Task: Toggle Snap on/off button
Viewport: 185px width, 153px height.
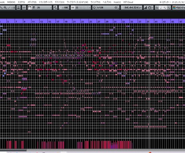Action: 73,8
